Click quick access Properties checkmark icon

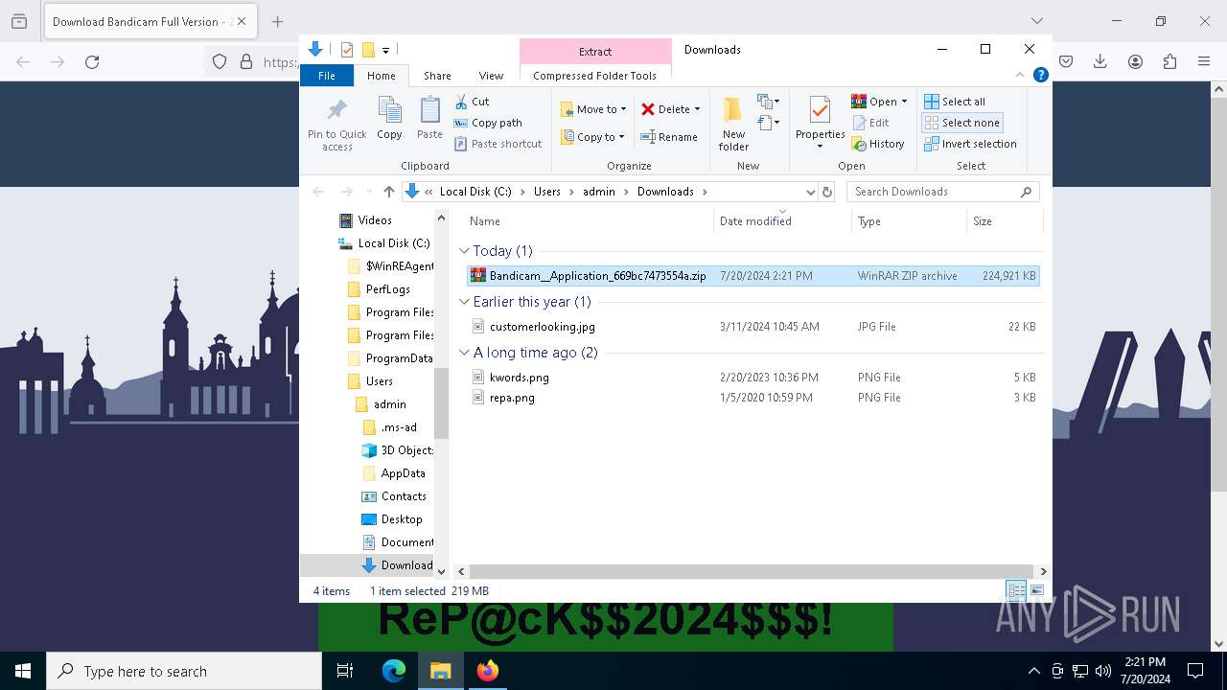[347, 50]
